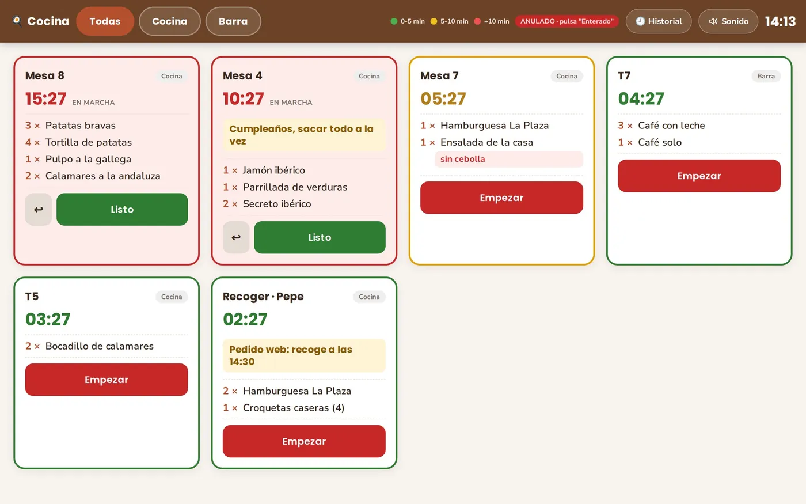Viewport: 806px width, 504px height.
Task: Click Croquetas caseras (4) item
Action: [304, 408]
